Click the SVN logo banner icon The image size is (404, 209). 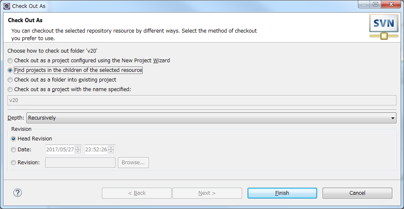384,27
